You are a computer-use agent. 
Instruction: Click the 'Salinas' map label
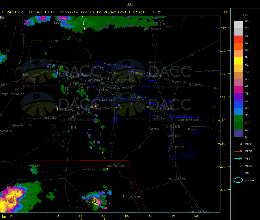point(50,117)
